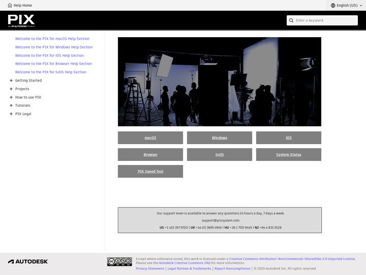
Task: Click the PIX logo in header
Action: tap(21, 20)
